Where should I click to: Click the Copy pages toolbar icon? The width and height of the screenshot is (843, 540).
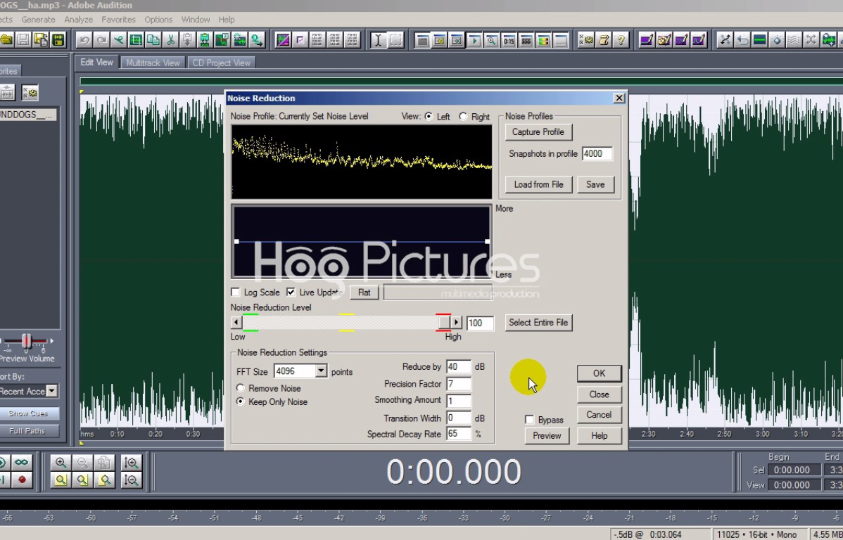[x=153, y=40]
